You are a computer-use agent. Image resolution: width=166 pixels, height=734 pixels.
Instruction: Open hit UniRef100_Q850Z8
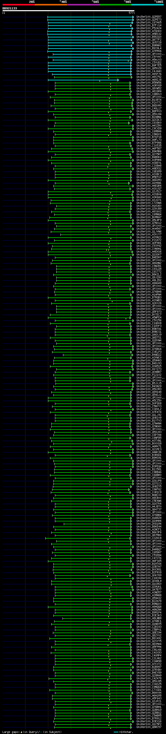[x=149, y=68]
